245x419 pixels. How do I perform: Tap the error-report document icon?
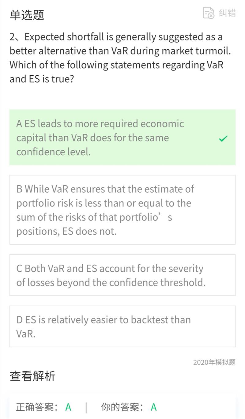[x=209, y=13]
